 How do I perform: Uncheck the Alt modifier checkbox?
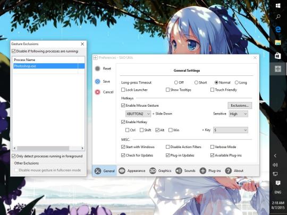coord(157,130)
